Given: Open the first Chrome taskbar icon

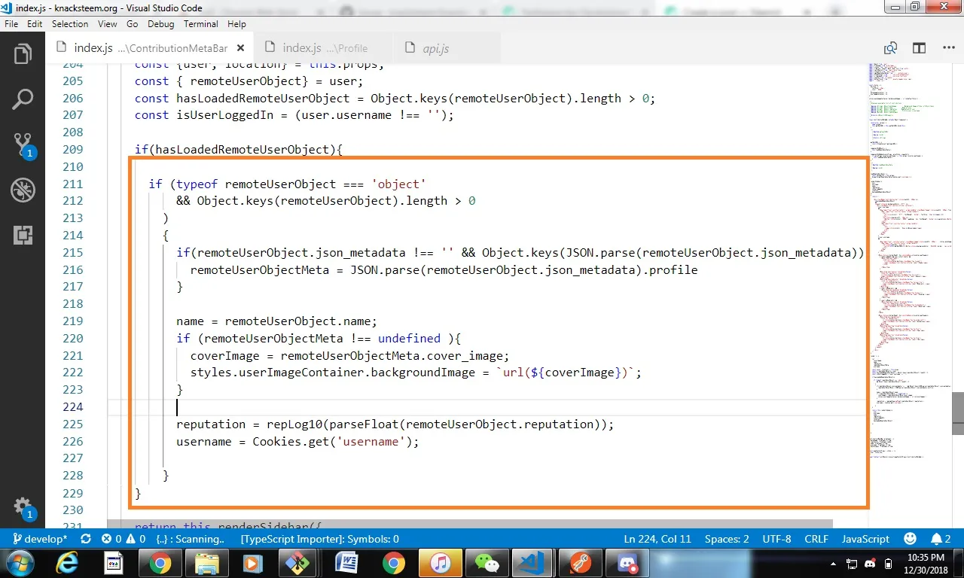Looking at the screenshot, I should pyautogui.click(x=160, y=563).
